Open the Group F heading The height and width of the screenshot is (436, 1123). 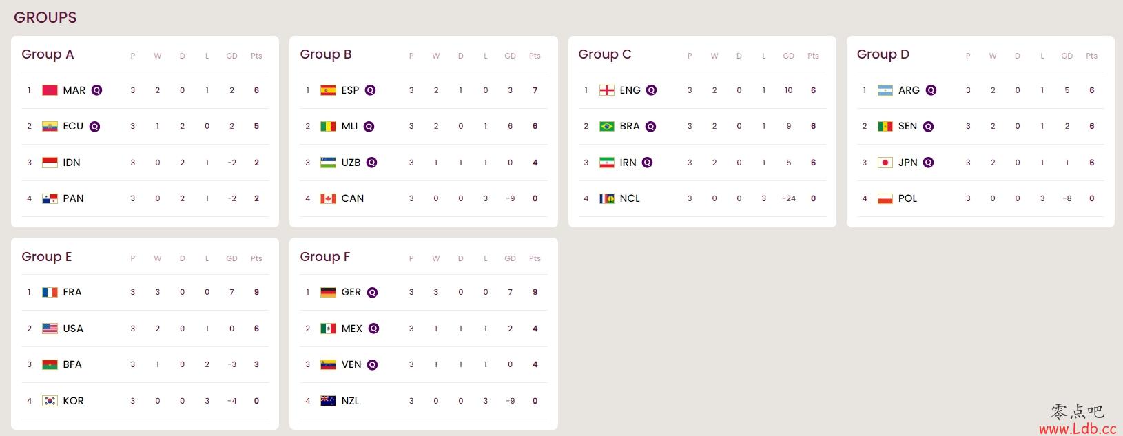tap(325, 257)
